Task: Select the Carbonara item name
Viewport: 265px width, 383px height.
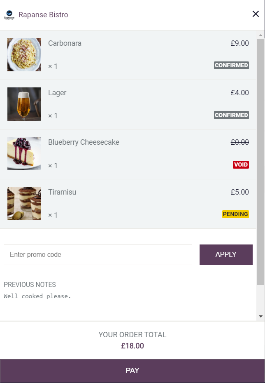Action: pyautogui.click(x=65, y=43)
